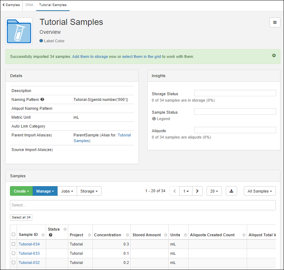The width and height of the screenshot is (284, 270).
Task: Go to the next page of samples
Action: [x=197, y=191]
